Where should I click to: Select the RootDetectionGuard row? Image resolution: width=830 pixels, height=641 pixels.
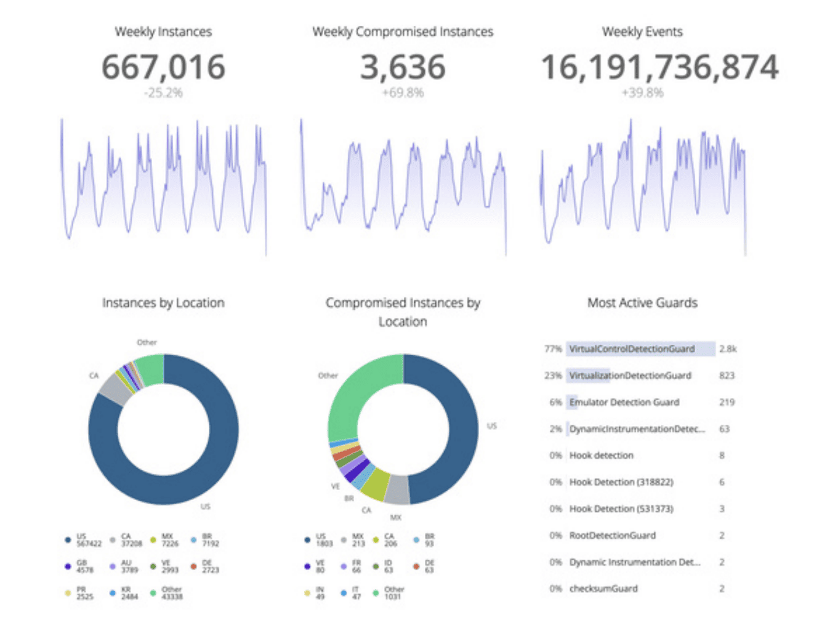pyautogui.click(x=641, y=536)
